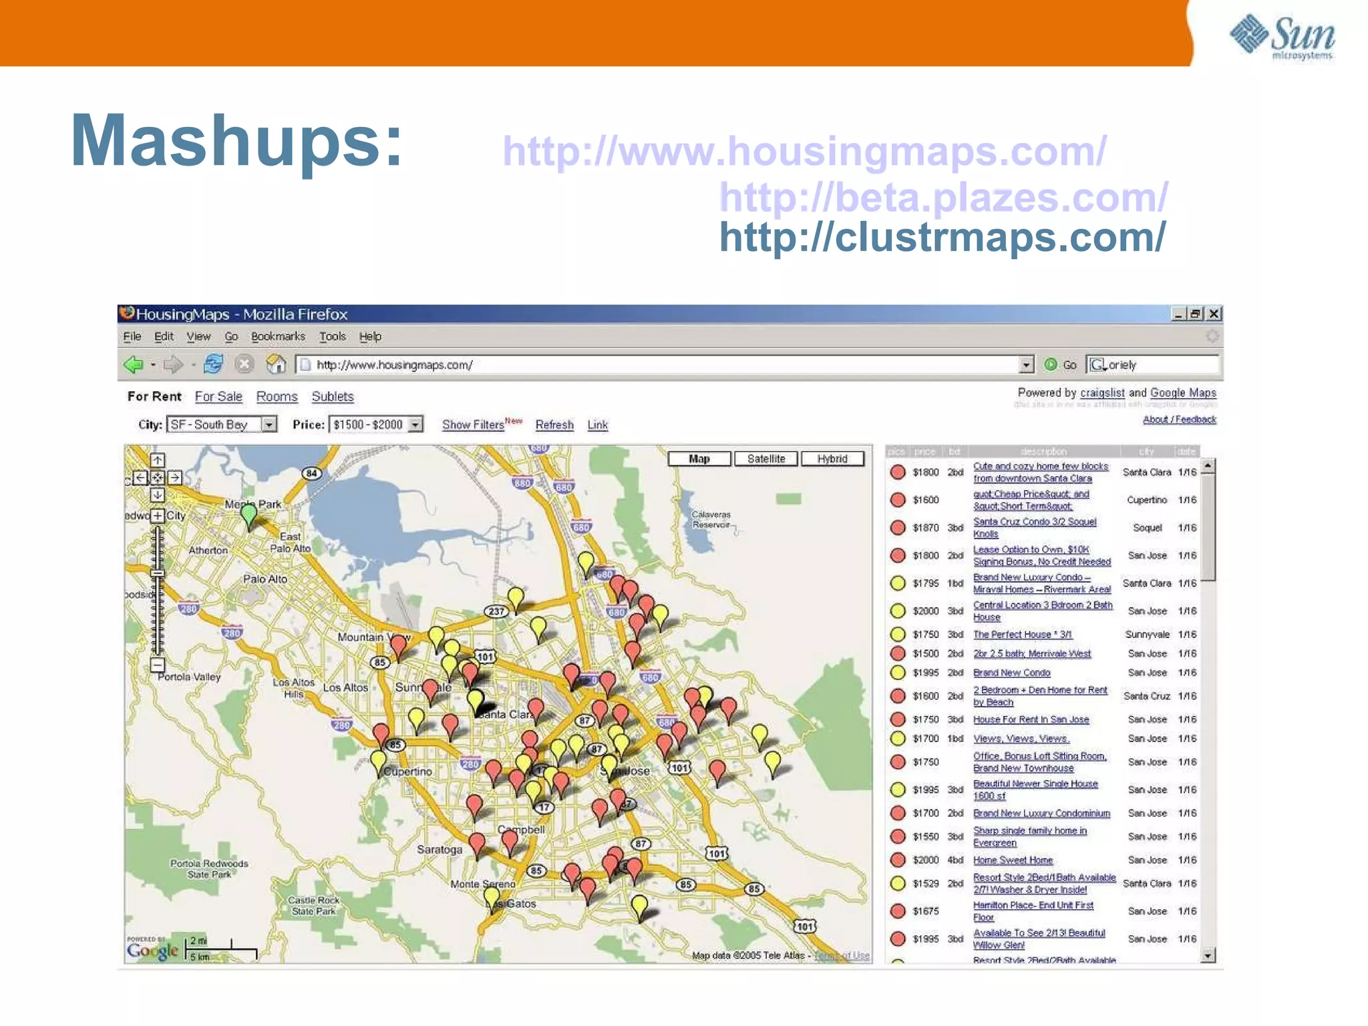
Task: Pan the map down with arrow
Action: click(x=157, y=494)
